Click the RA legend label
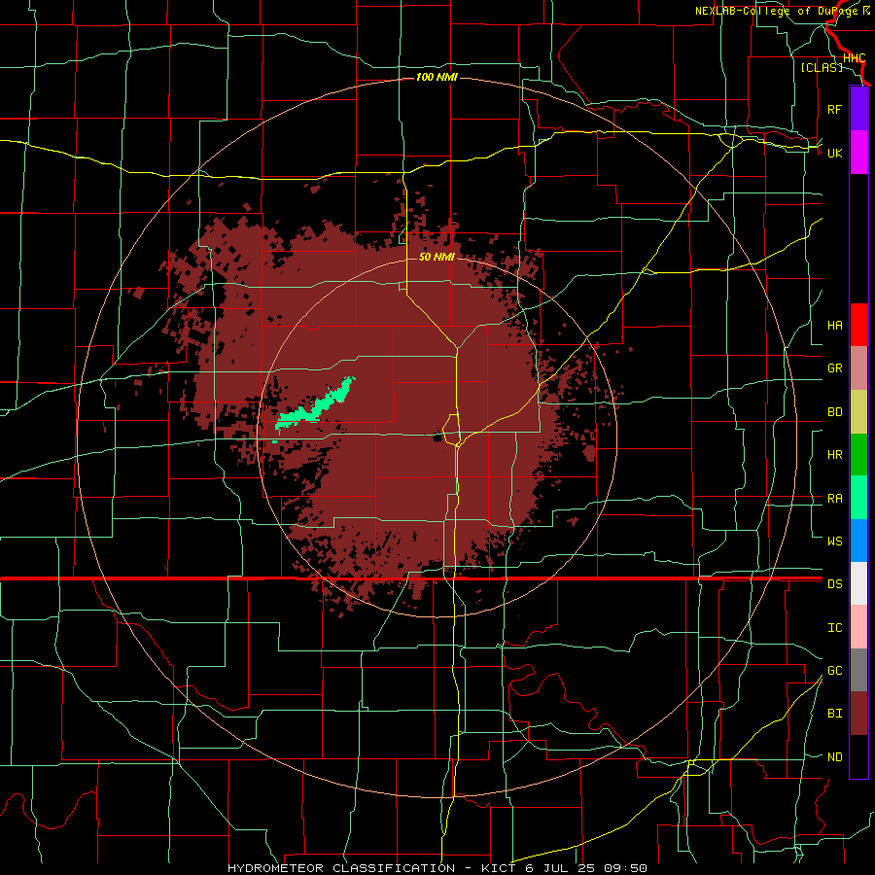The width and height of the screenshot is (875, 875). pos(835,499)
